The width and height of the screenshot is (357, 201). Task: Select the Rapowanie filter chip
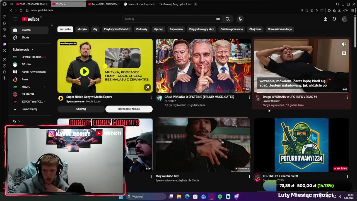(176, 29)
